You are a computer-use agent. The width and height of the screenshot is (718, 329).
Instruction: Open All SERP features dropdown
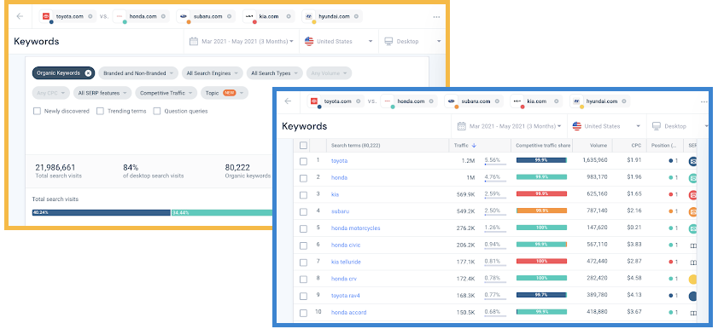(x=102, y=93)
